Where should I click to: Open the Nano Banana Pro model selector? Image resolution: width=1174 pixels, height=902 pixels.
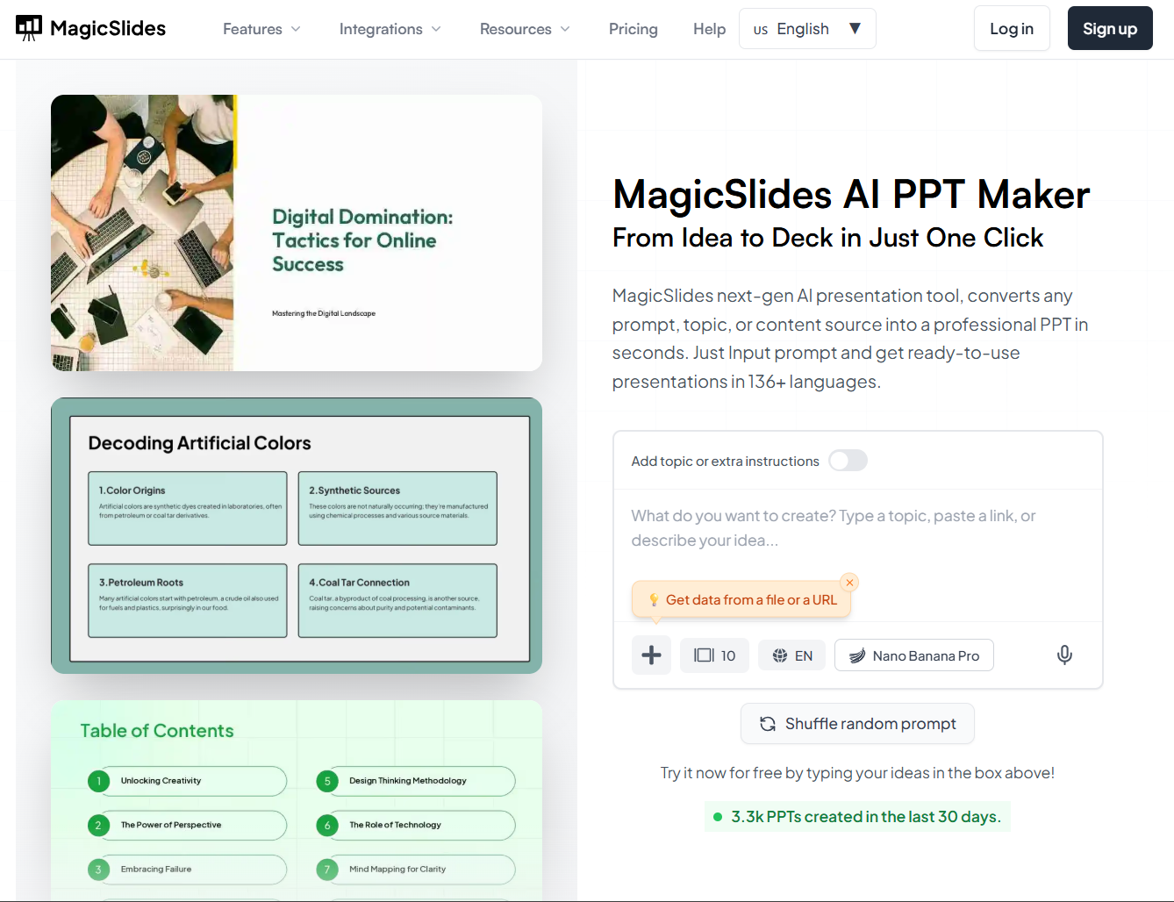(913, 655)
